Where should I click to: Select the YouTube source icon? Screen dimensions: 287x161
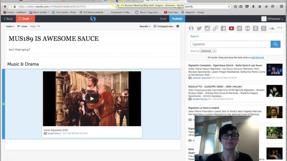(x=231, y=28)
